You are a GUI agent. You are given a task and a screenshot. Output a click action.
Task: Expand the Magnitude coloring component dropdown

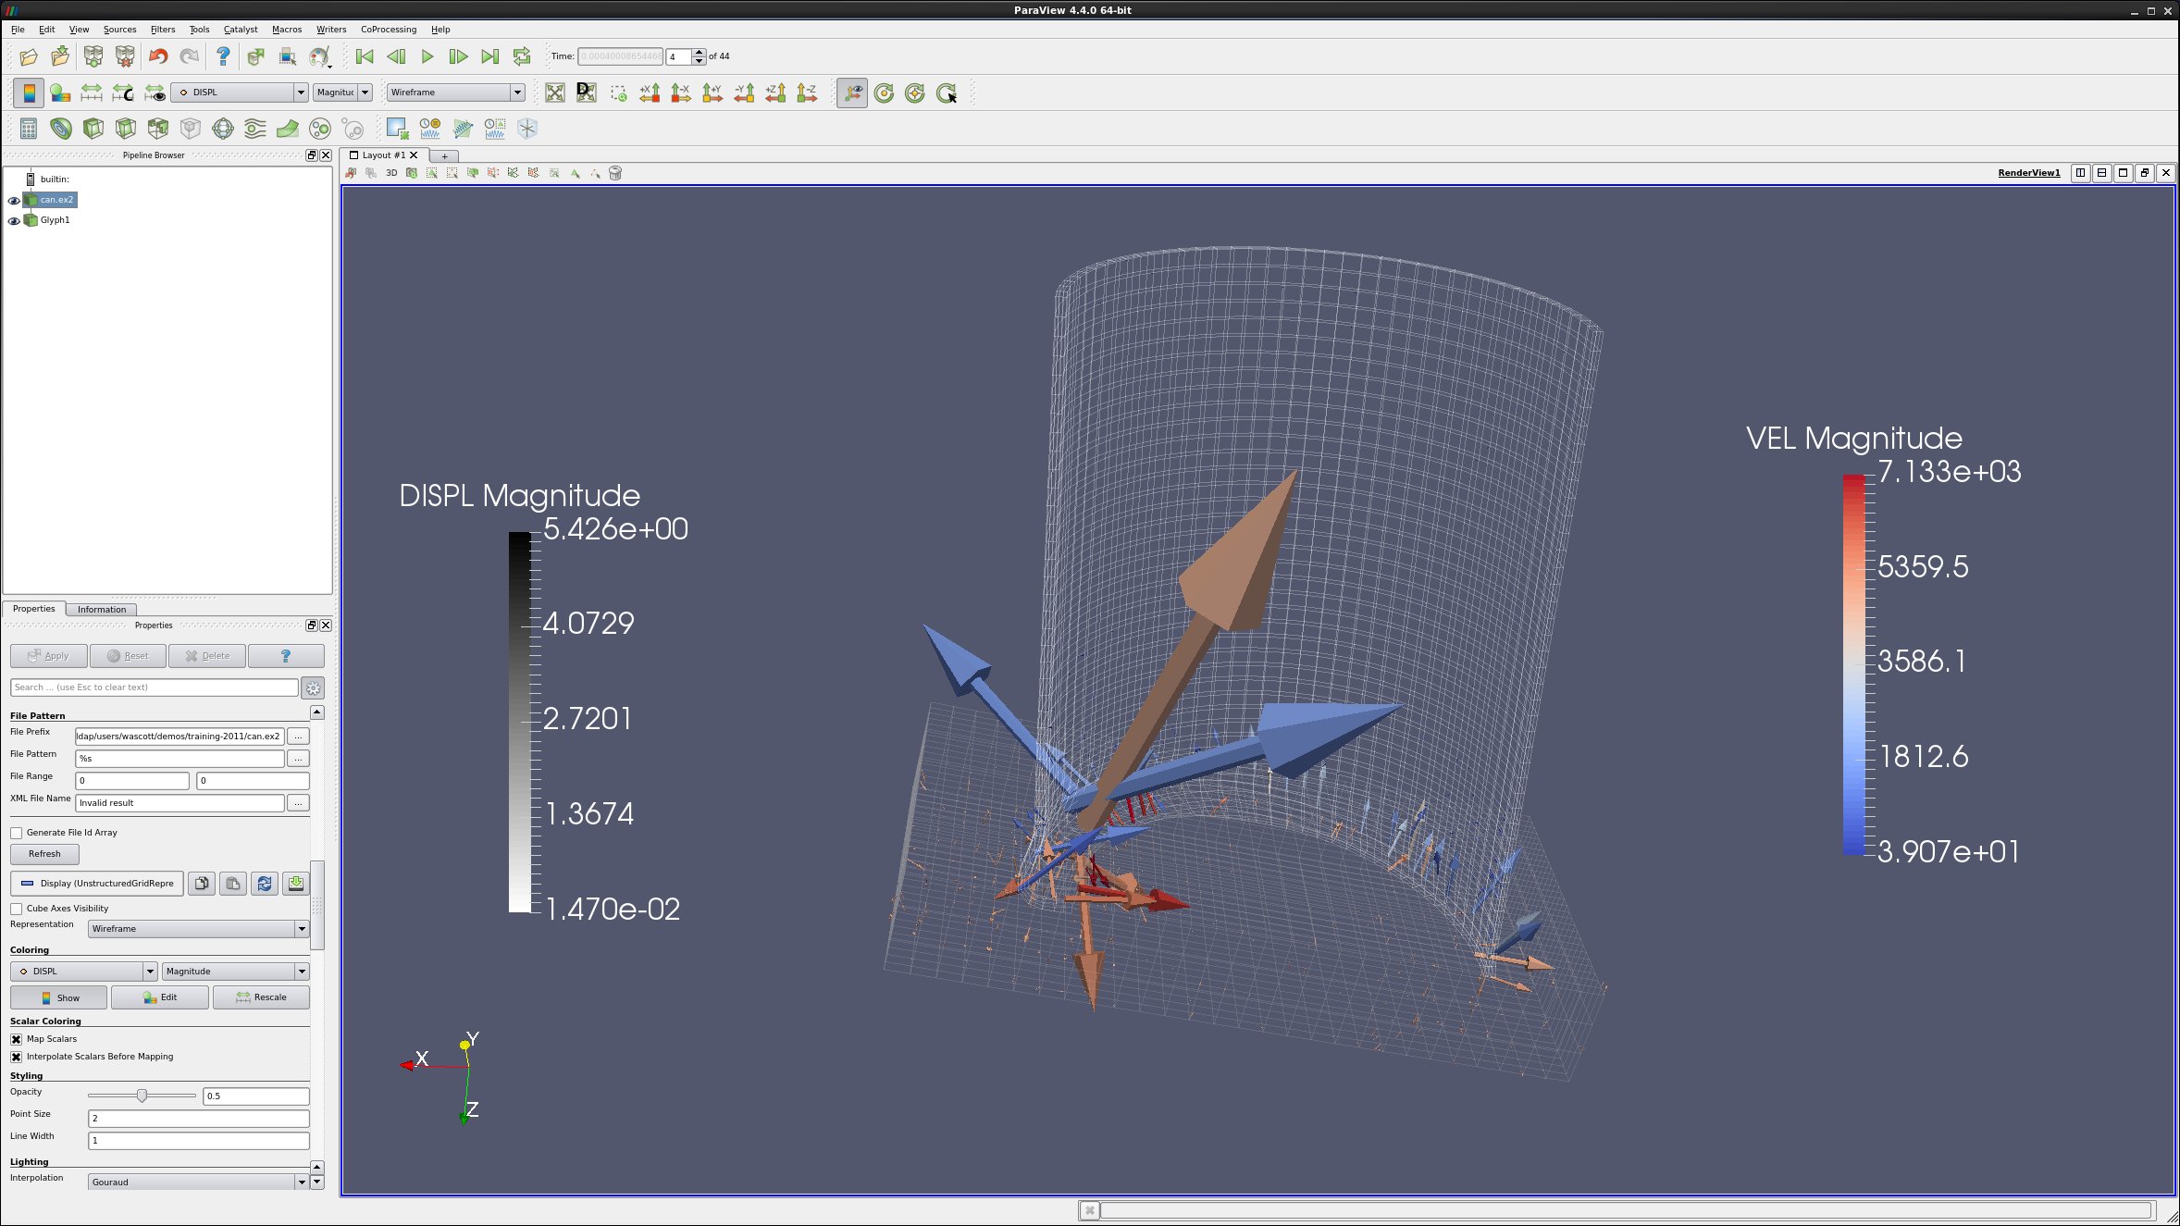300,970
